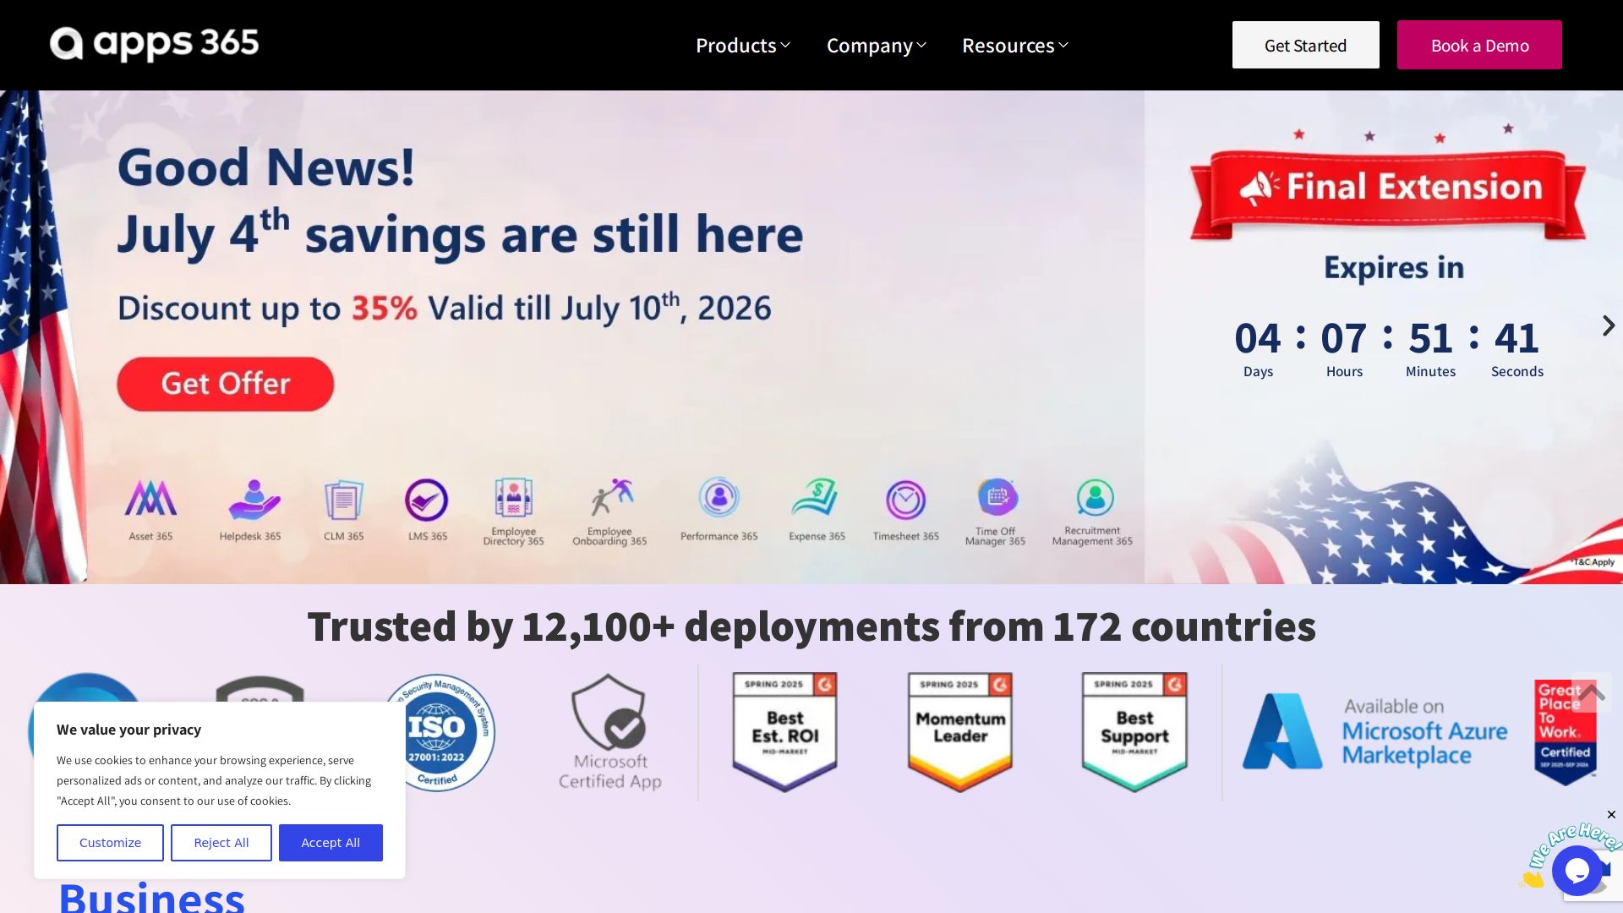Open the Helpdesk 365 icon
The width and height of the screenshot is (1623, 913).
tap(254, 500)
